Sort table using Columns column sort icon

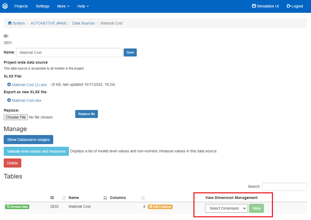[x=143, y=198]
